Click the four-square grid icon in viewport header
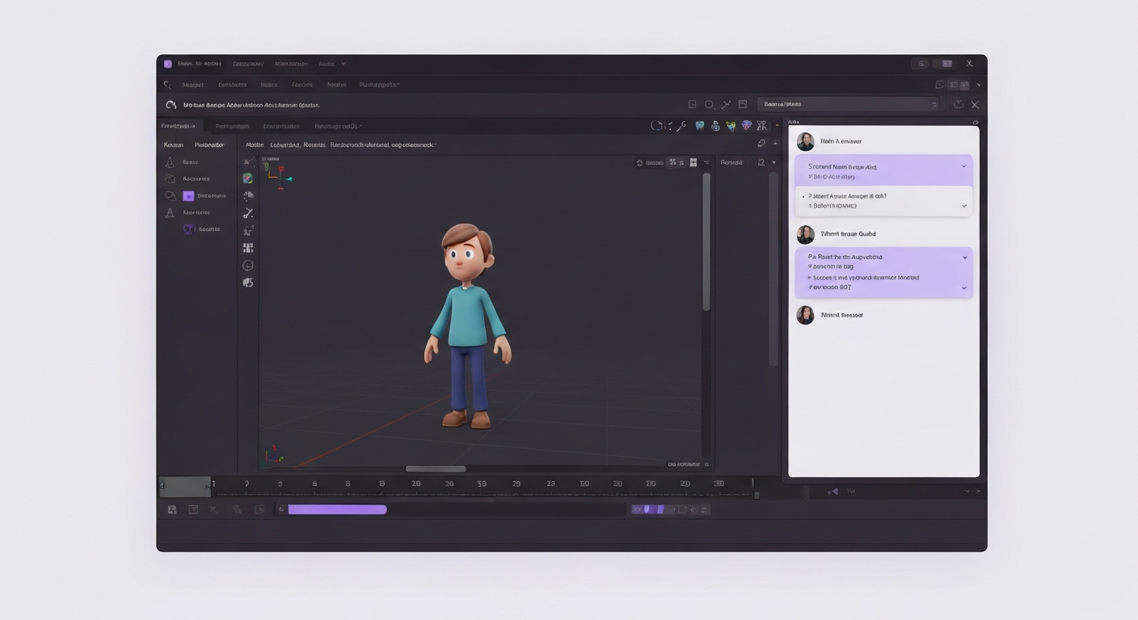The height and width of the screenshot is (620, 1138). click(x=693, y=162)
